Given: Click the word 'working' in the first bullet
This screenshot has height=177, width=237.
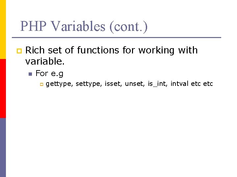Looking at the screenshot, I should click(x=157, y=50).
